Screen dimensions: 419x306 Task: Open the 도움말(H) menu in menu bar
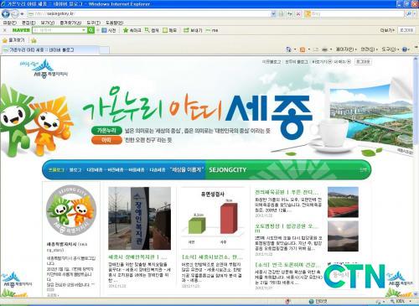[x=115, y=23]
